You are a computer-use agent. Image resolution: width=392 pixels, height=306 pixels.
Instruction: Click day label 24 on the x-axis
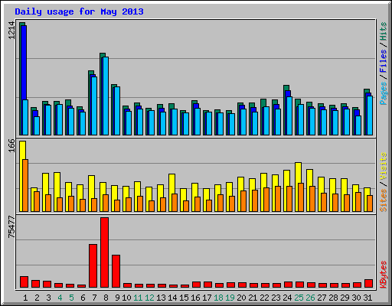coord(287,298)
